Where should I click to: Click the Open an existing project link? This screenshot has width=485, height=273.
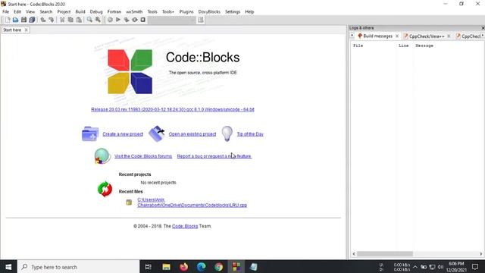pyautogui.click(x=192, y=134)
